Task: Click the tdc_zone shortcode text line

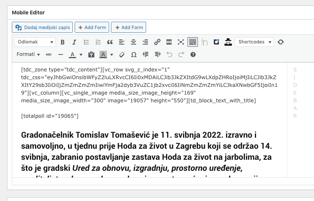Action: click(95, 70)
